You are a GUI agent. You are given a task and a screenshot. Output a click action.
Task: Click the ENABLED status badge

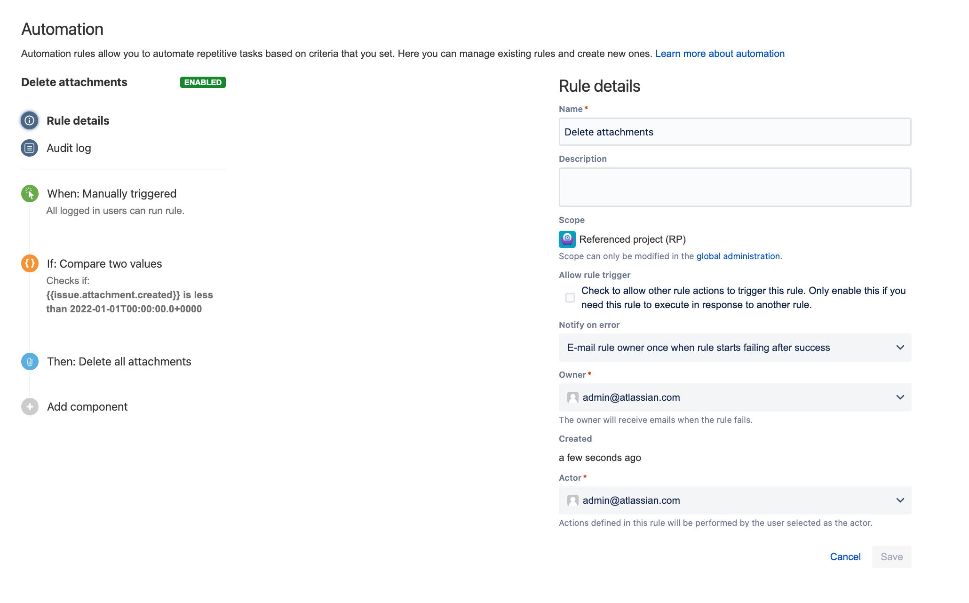(x=203, y=82)
